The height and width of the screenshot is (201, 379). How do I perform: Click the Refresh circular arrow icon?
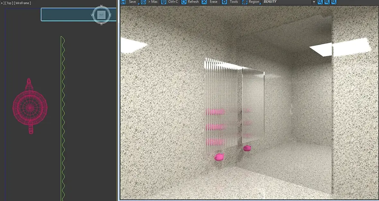184,2
